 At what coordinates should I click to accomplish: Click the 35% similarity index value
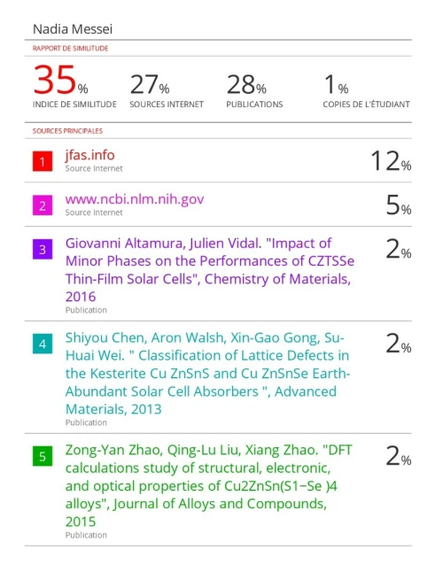tap(60, 80)
